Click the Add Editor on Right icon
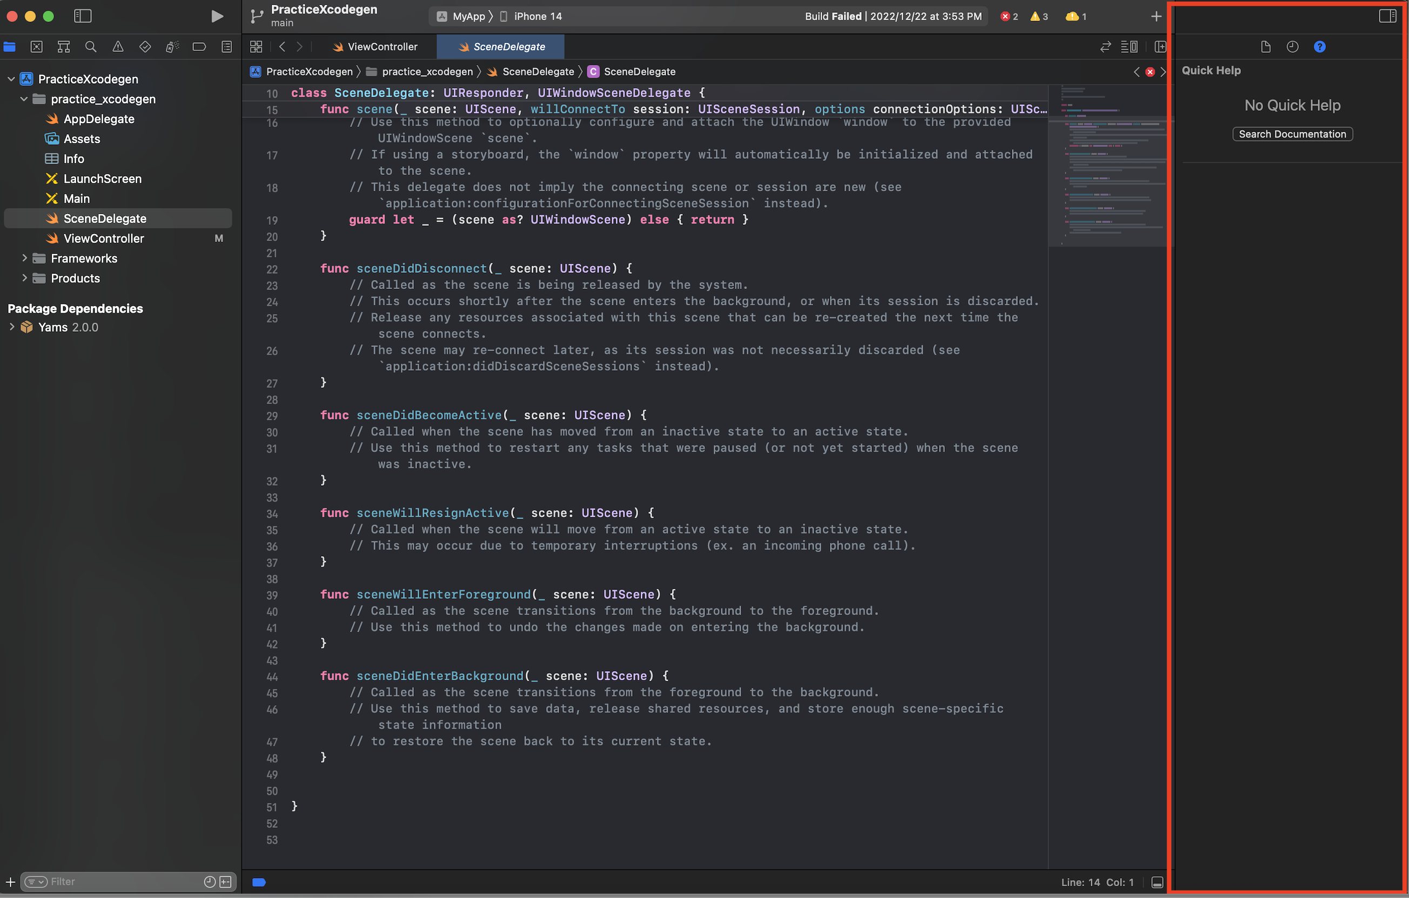1409x898 pixels. coord(1160,47)
